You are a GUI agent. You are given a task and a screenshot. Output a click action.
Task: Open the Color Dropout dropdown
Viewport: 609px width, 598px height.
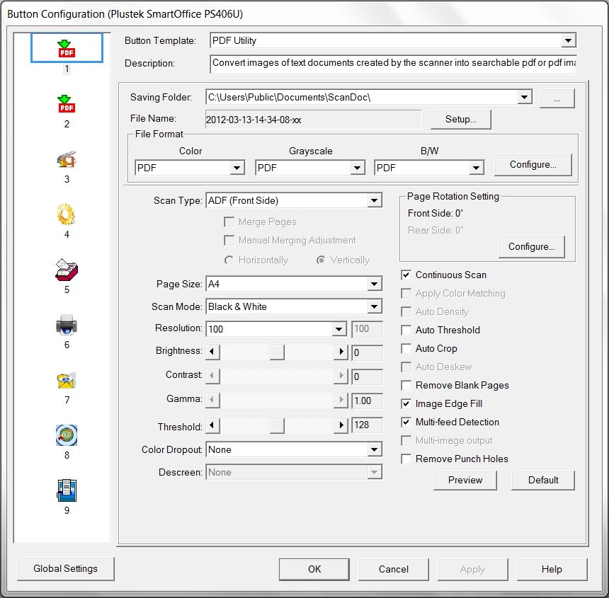[x=374, y=449]
